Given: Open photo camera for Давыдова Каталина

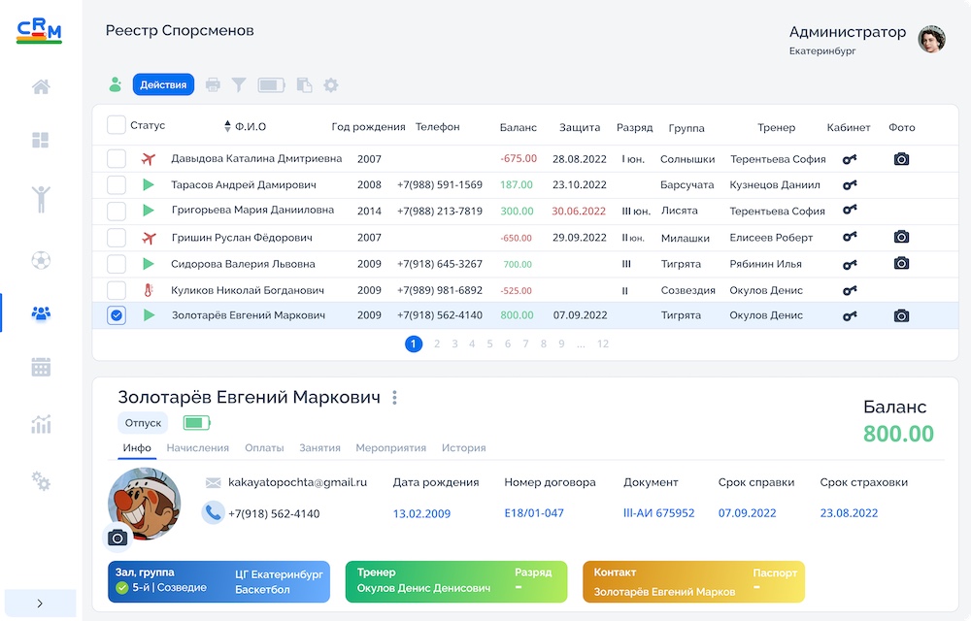Looking at the screenshot, I should pos(902,159).
